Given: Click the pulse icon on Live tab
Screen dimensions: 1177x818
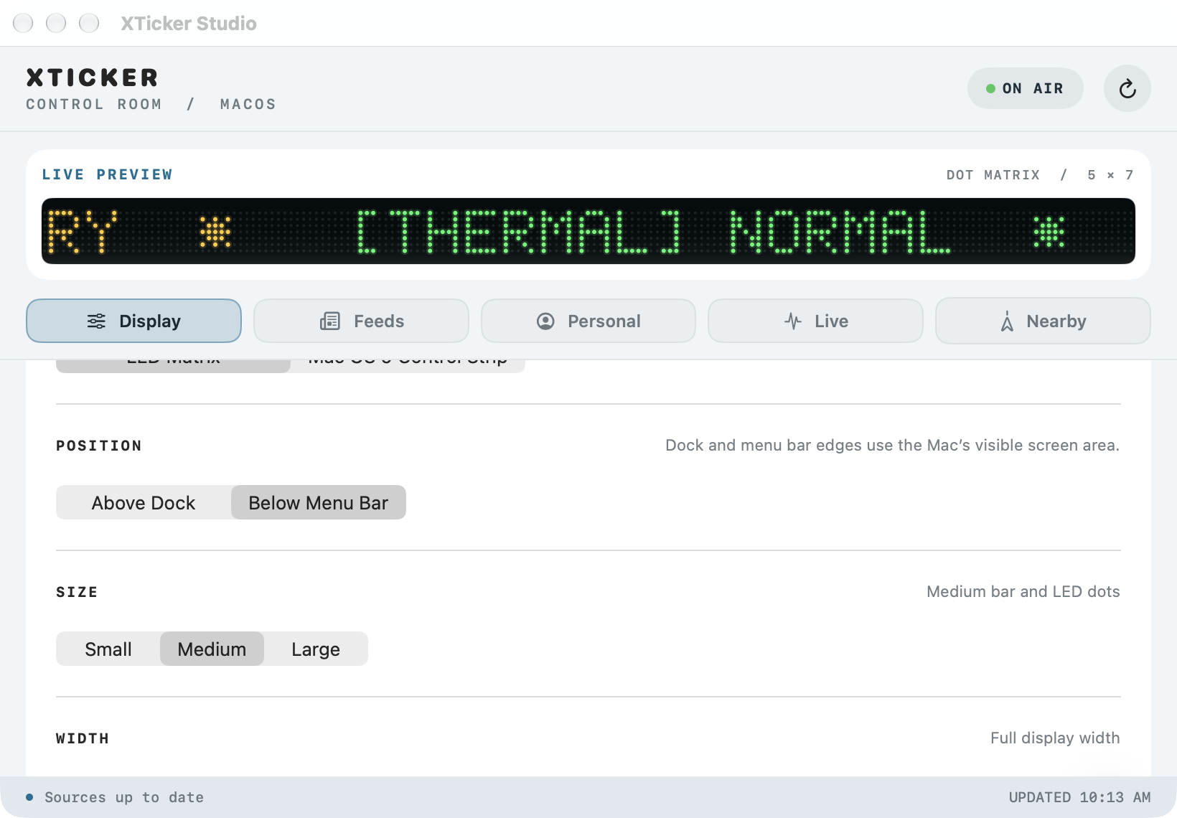Looking at the screenshot, I should point(793,321).
